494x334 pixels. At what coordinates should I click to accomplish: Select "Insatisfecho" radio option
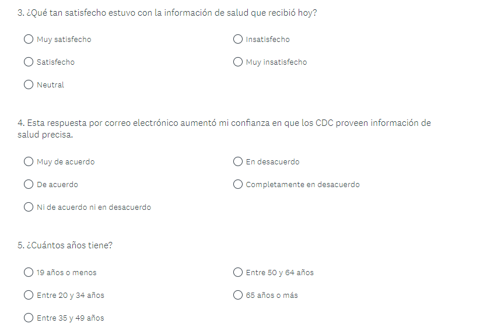(238, 40)
